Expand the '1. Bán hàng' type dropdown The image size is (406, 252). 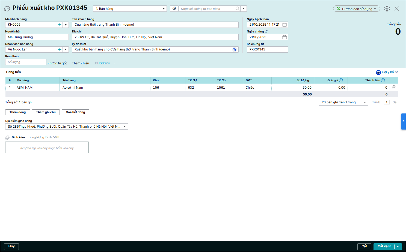tap(164, 9)
